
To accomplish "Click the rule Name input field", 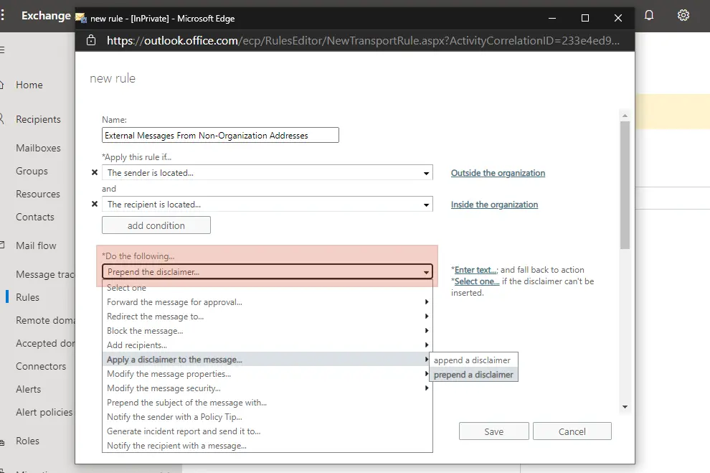I will tap(220, 135).
